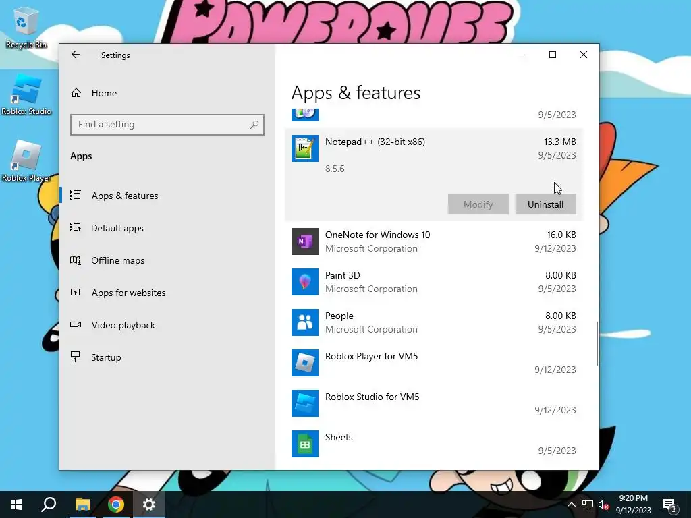691x518 pixels.
Task: Select the Default apps icon
Action: coord(76,228)
